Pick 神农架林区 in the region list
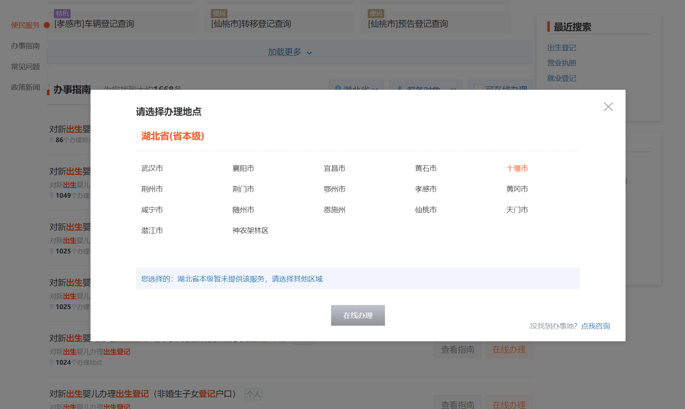The image size is (685, 409). click(250, 230)
